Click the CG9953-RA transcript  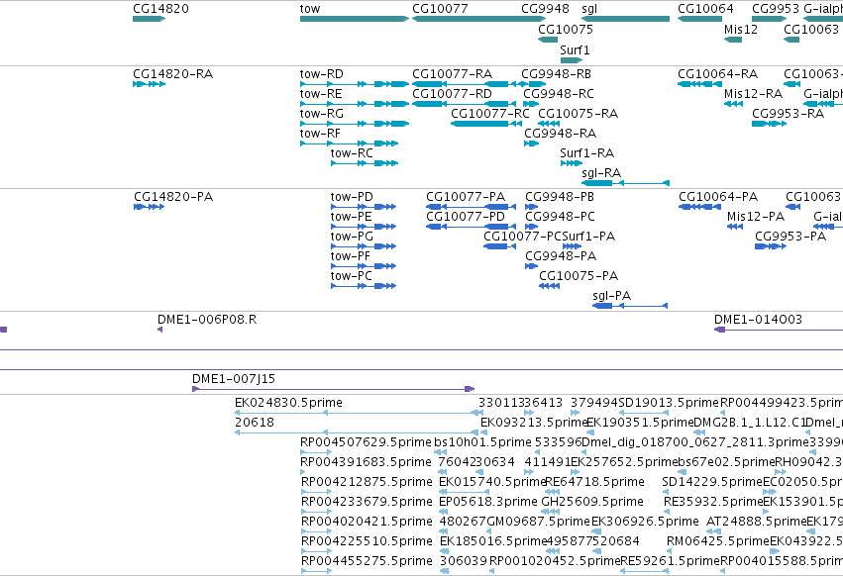[x=769, y=124]
